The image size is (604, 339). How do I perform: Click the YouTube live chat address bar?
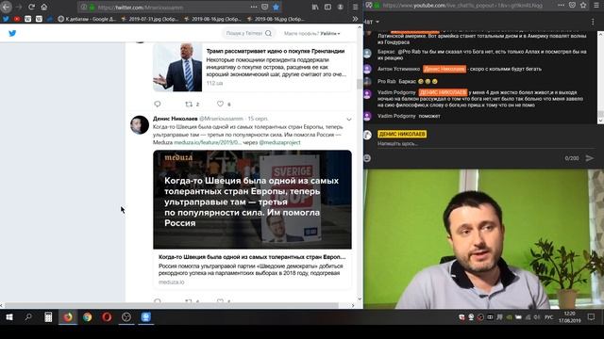[x=462, y=6]
